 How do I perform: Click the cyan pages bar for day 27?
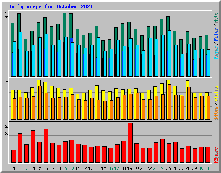click(183, 65)
